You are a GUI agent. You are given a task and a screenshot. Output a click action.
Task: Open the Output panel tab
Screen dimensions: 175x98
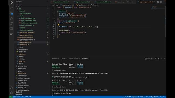(64, 59)
